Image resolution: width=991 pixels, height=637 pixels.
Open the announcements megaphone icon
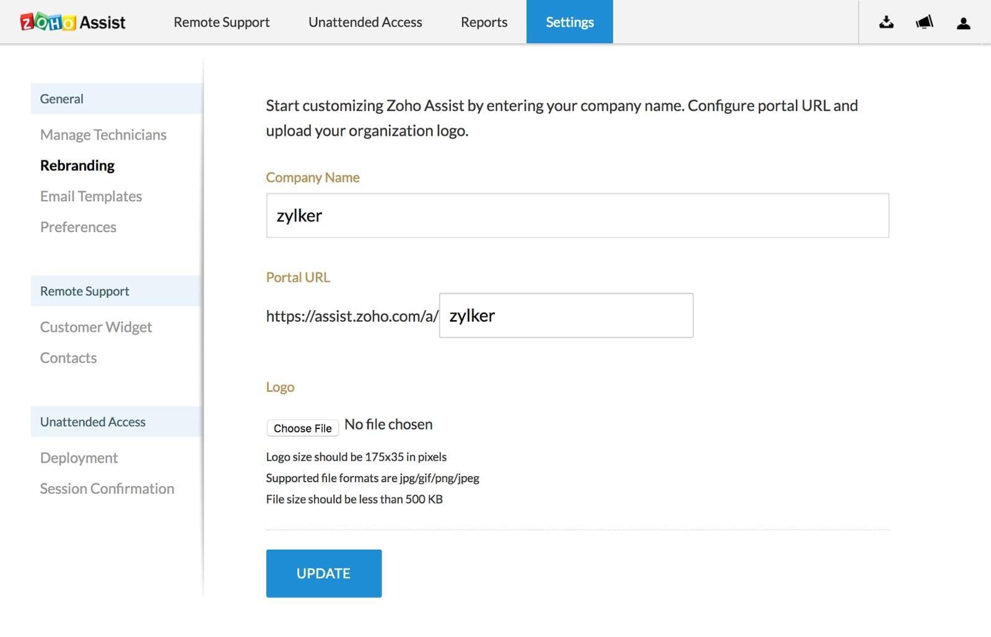coord(924,22)
